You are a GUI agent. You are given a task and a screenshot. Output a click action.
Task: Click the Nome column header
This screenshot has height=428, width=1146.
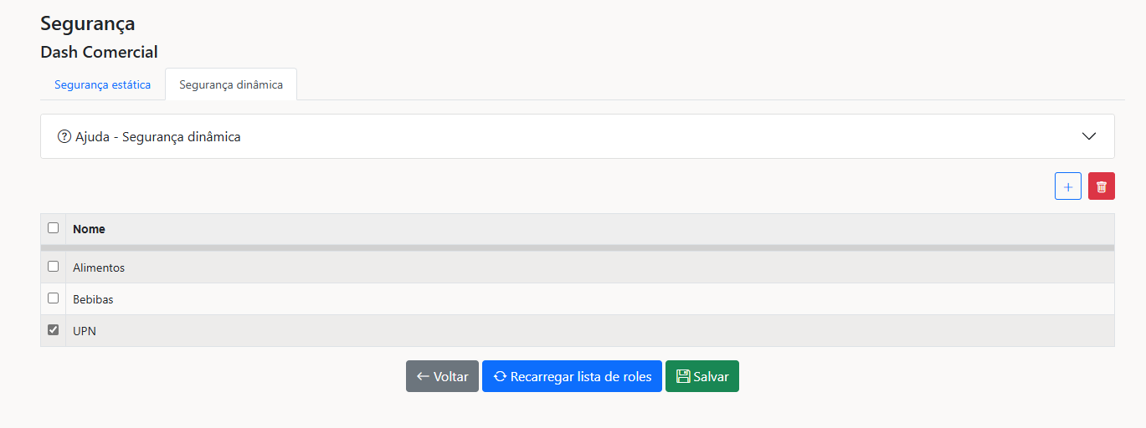click(x=89, y=229)
